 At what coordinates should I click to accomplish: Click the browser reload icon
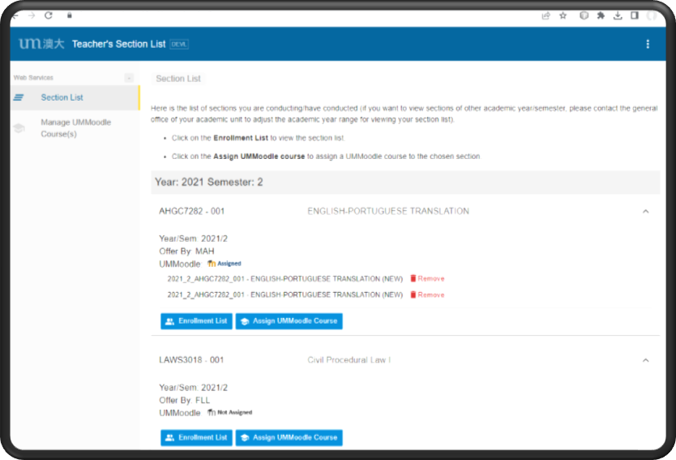coord(49,15)
